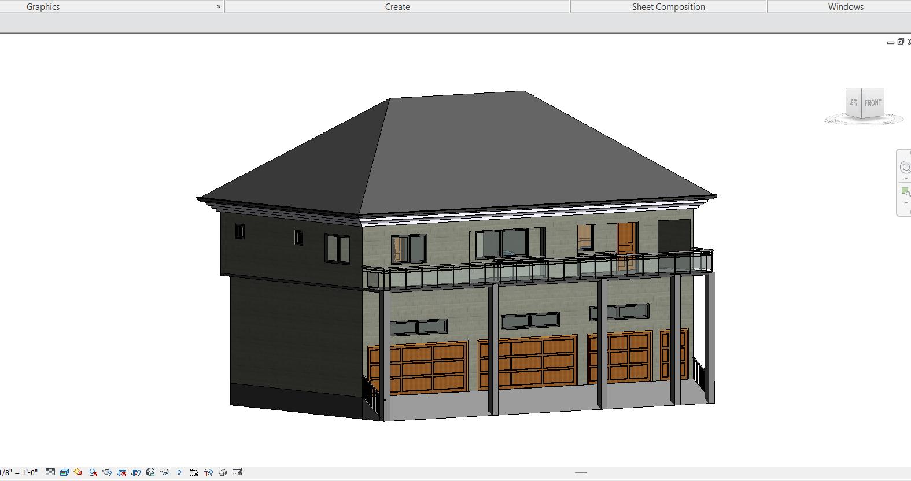Toggle Reveal Hidden Elements lightbulb
The width and height of the screenshot is (911, 481).
179,472
